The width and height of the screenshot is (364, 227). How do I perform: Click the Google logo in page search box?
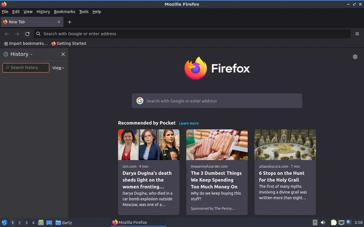(x=140, y=101)
